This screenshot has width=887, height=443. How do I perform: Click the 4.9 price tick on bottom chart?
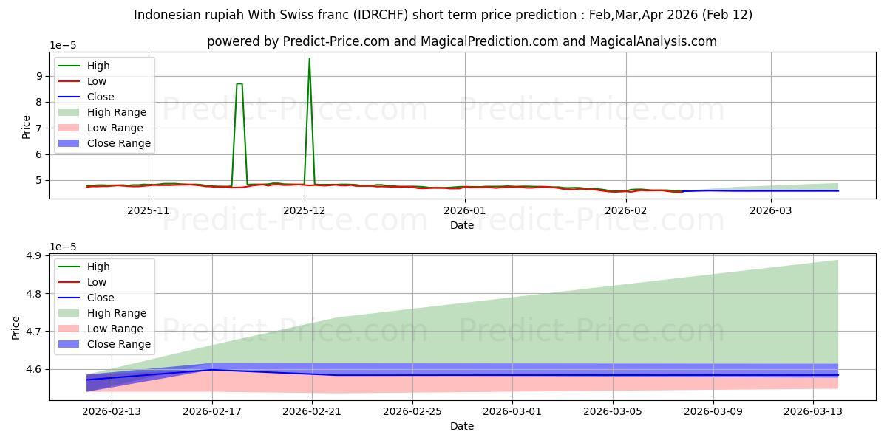coord(33,256)
